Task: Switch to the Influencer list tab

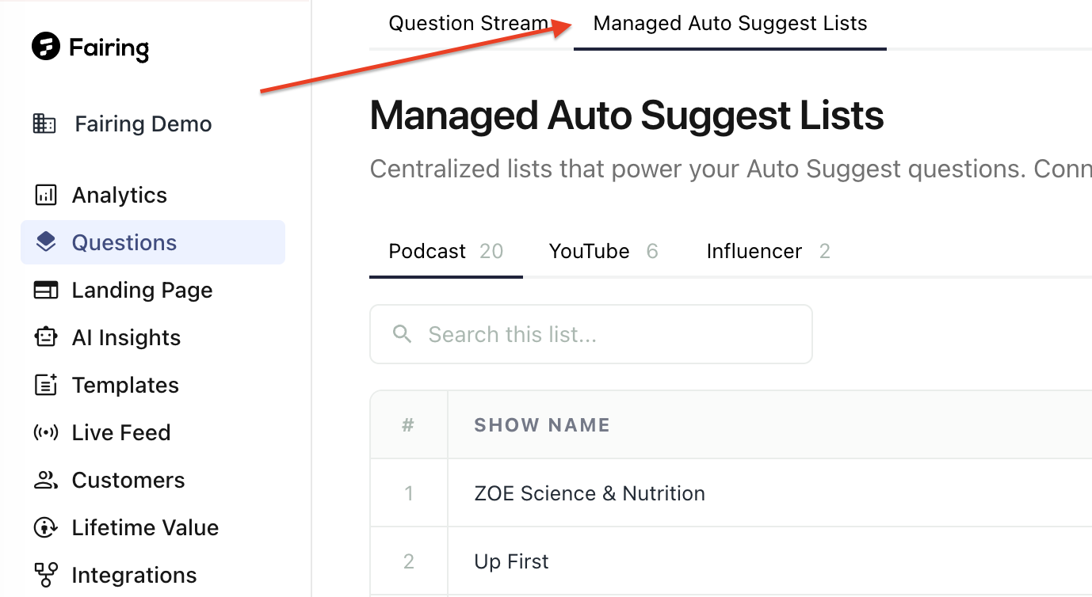Action: (768, 251)
